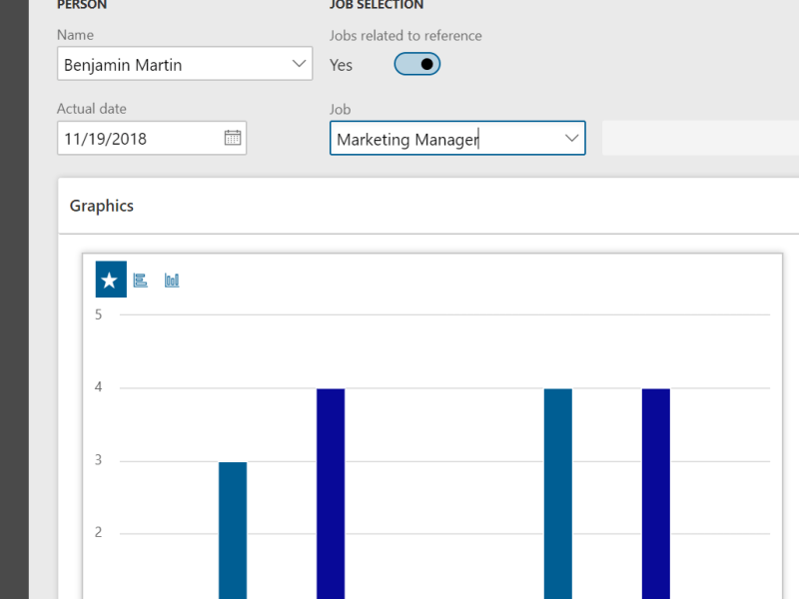Open the calendar date picker icon
The width and height of the screenshot is (799, 599).
tap(234, 137)
